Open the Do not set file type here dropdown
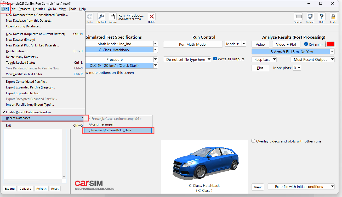The image size is (342, 197). click(x=187, y=59)
